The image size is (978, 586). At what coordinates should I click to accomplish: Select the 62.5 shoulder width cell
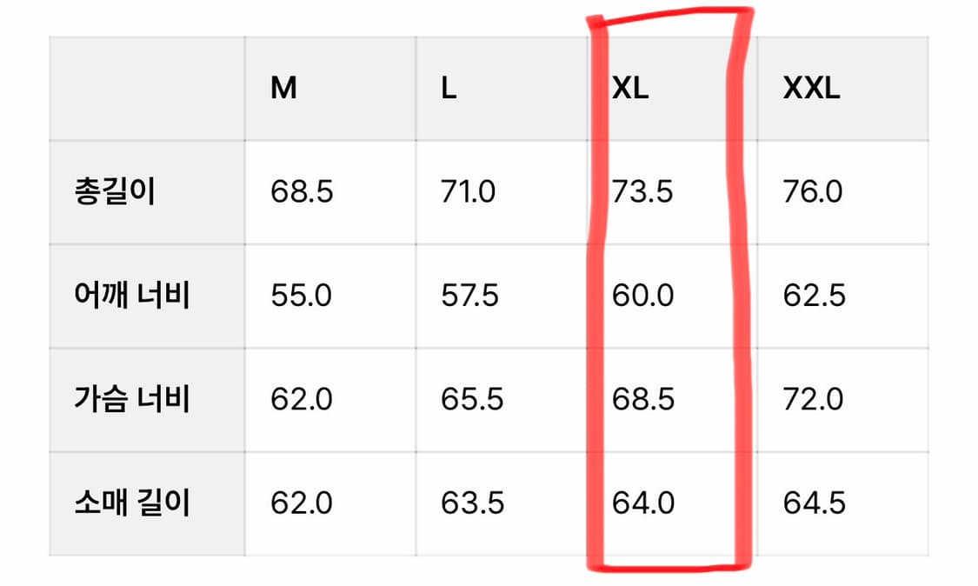[815, 296]
